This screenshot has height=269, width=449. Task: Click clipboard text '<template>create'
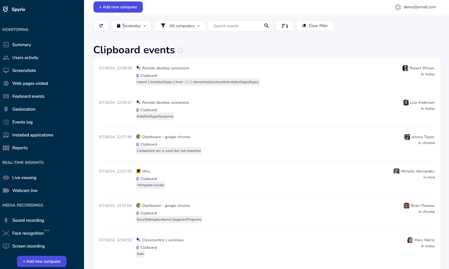click(x=151, y=185)
